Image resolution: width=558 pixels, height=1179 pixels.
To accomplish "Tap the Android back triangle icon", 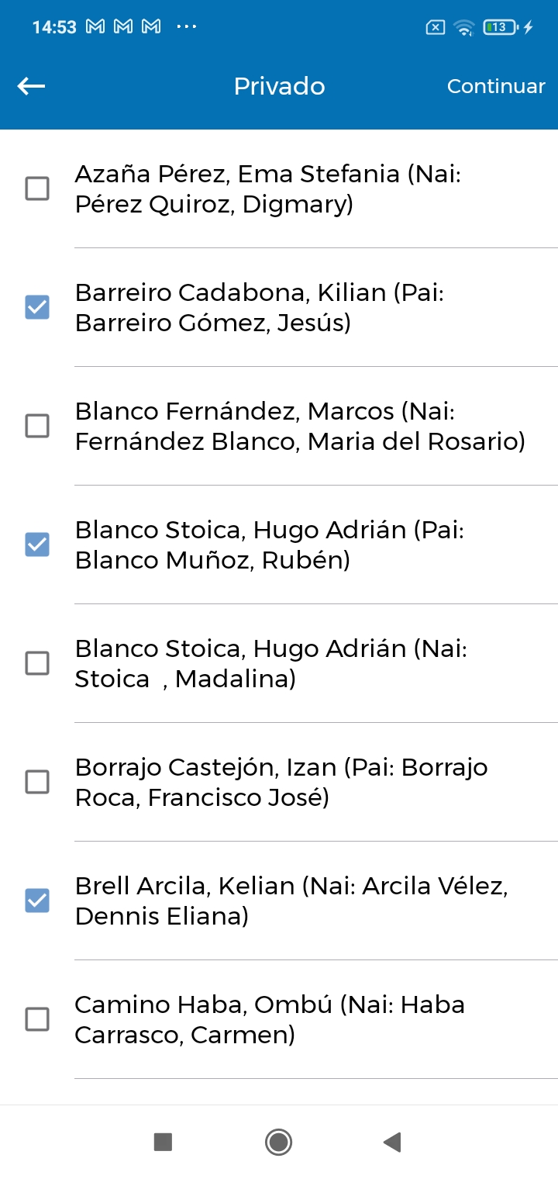I will pos(392,1142).
